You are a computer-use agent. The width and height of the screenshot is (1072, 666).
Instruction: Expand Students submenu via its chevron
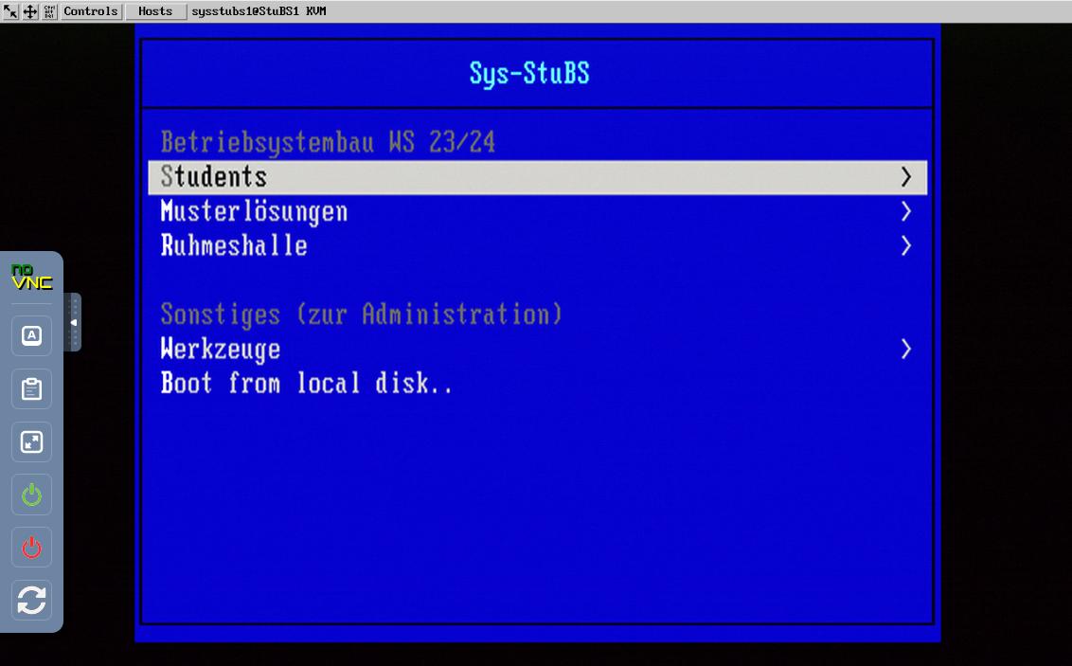point(906,177)
